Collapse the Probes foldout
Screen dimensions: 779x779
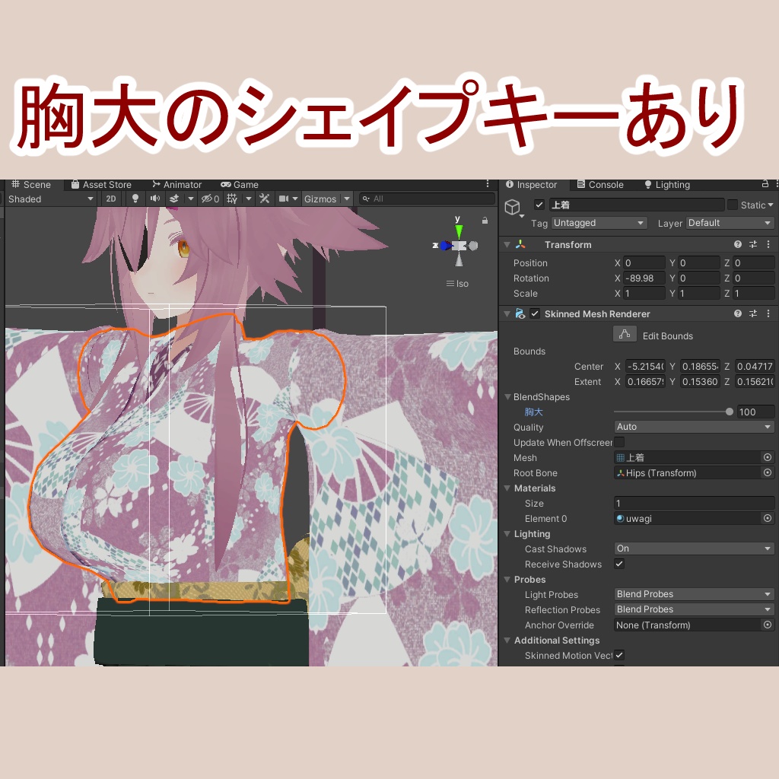tap(507, 579)
